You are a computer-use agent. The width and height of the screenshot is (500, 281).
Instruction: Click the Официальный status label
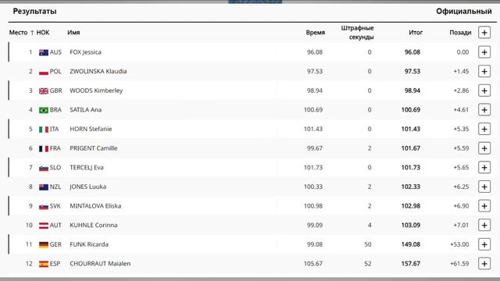pyautogui.click(x=464, y=11)
